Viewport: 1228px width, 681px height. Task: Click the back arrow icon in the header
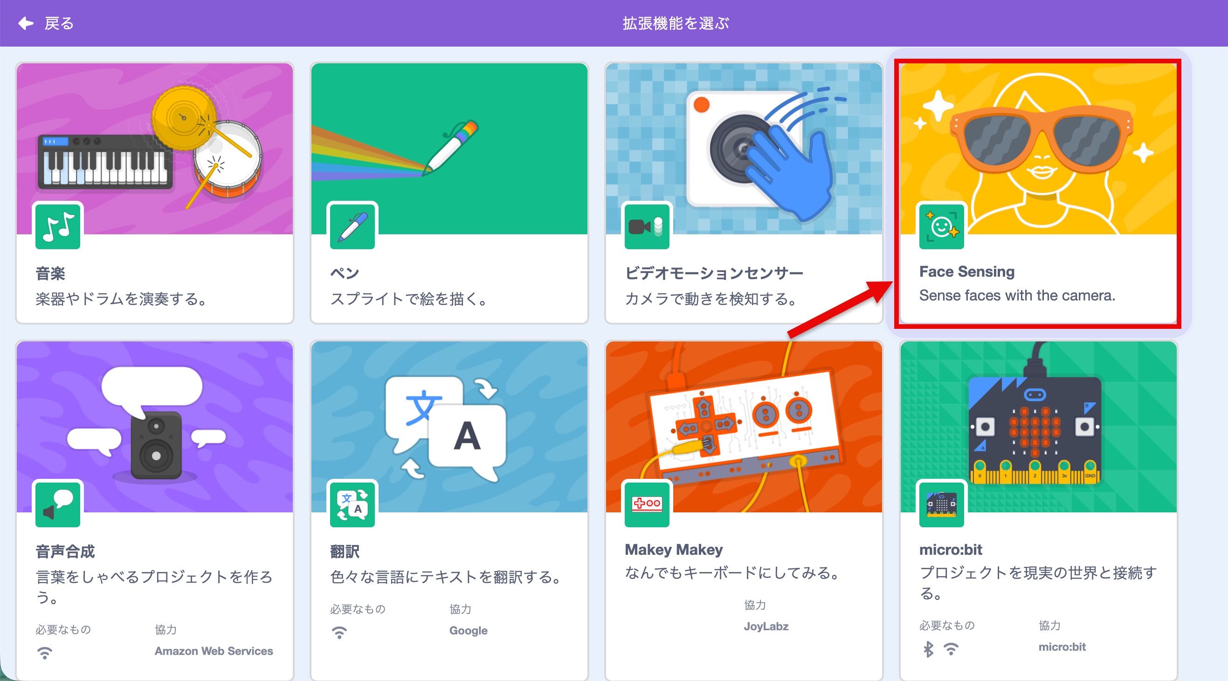tap(25, 23)
